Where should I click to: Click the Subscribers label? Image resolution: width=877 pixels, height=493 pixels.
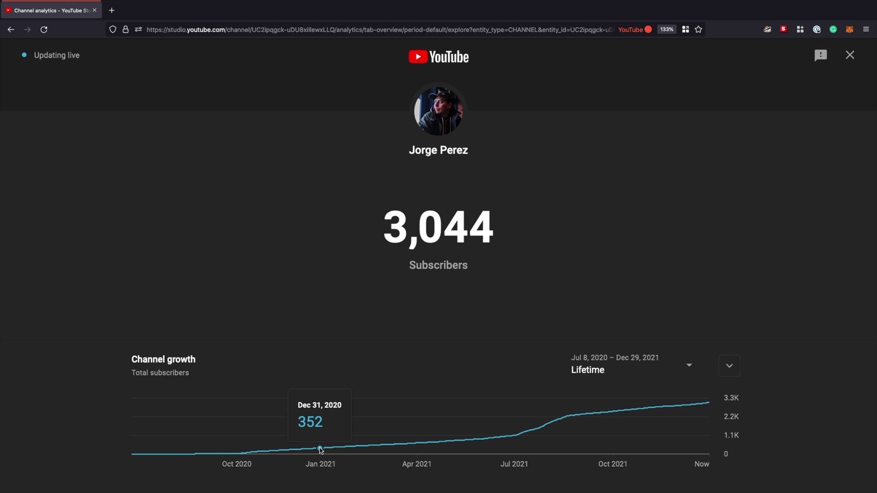click(x=438, y=265)
